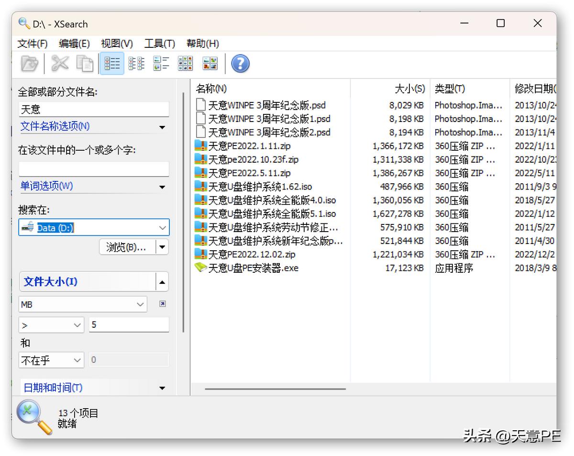Click the size value input containing 5

(128, 324)
